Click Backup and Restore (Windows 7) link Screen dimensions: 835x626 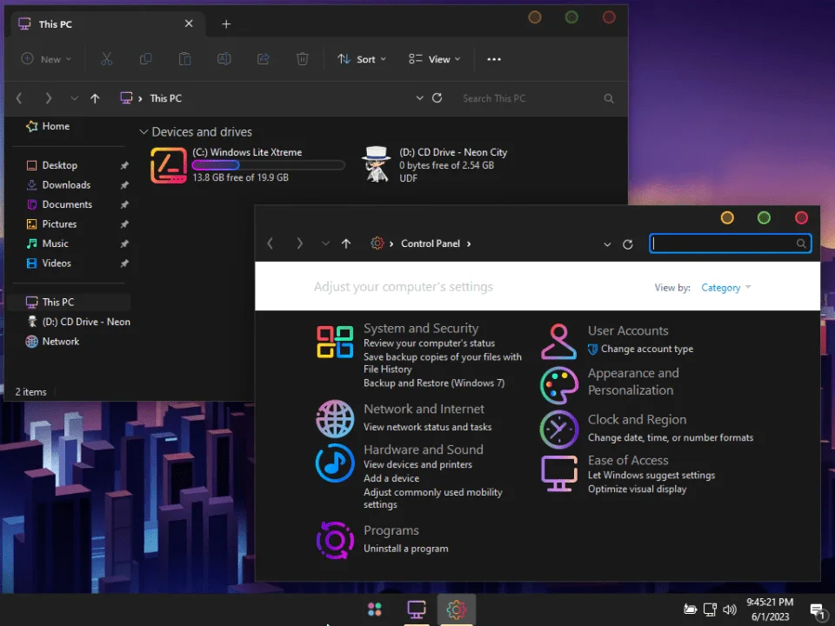pos(434,383)
